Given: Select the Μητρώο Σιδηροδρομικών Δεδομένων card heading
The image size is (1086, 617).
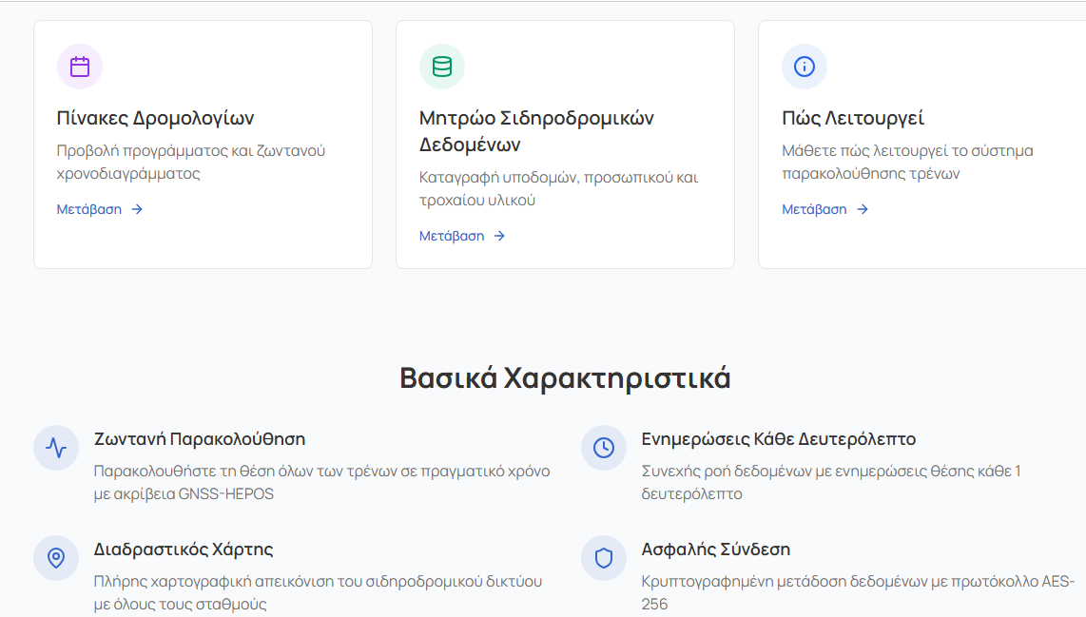Looking at the screenshot, I should click(536, 131).
